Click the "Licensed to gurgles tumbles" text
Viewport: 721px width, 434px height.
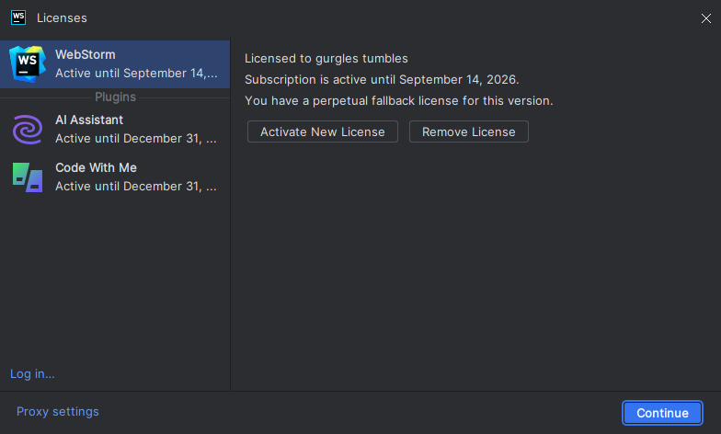[x=326, y=59]
